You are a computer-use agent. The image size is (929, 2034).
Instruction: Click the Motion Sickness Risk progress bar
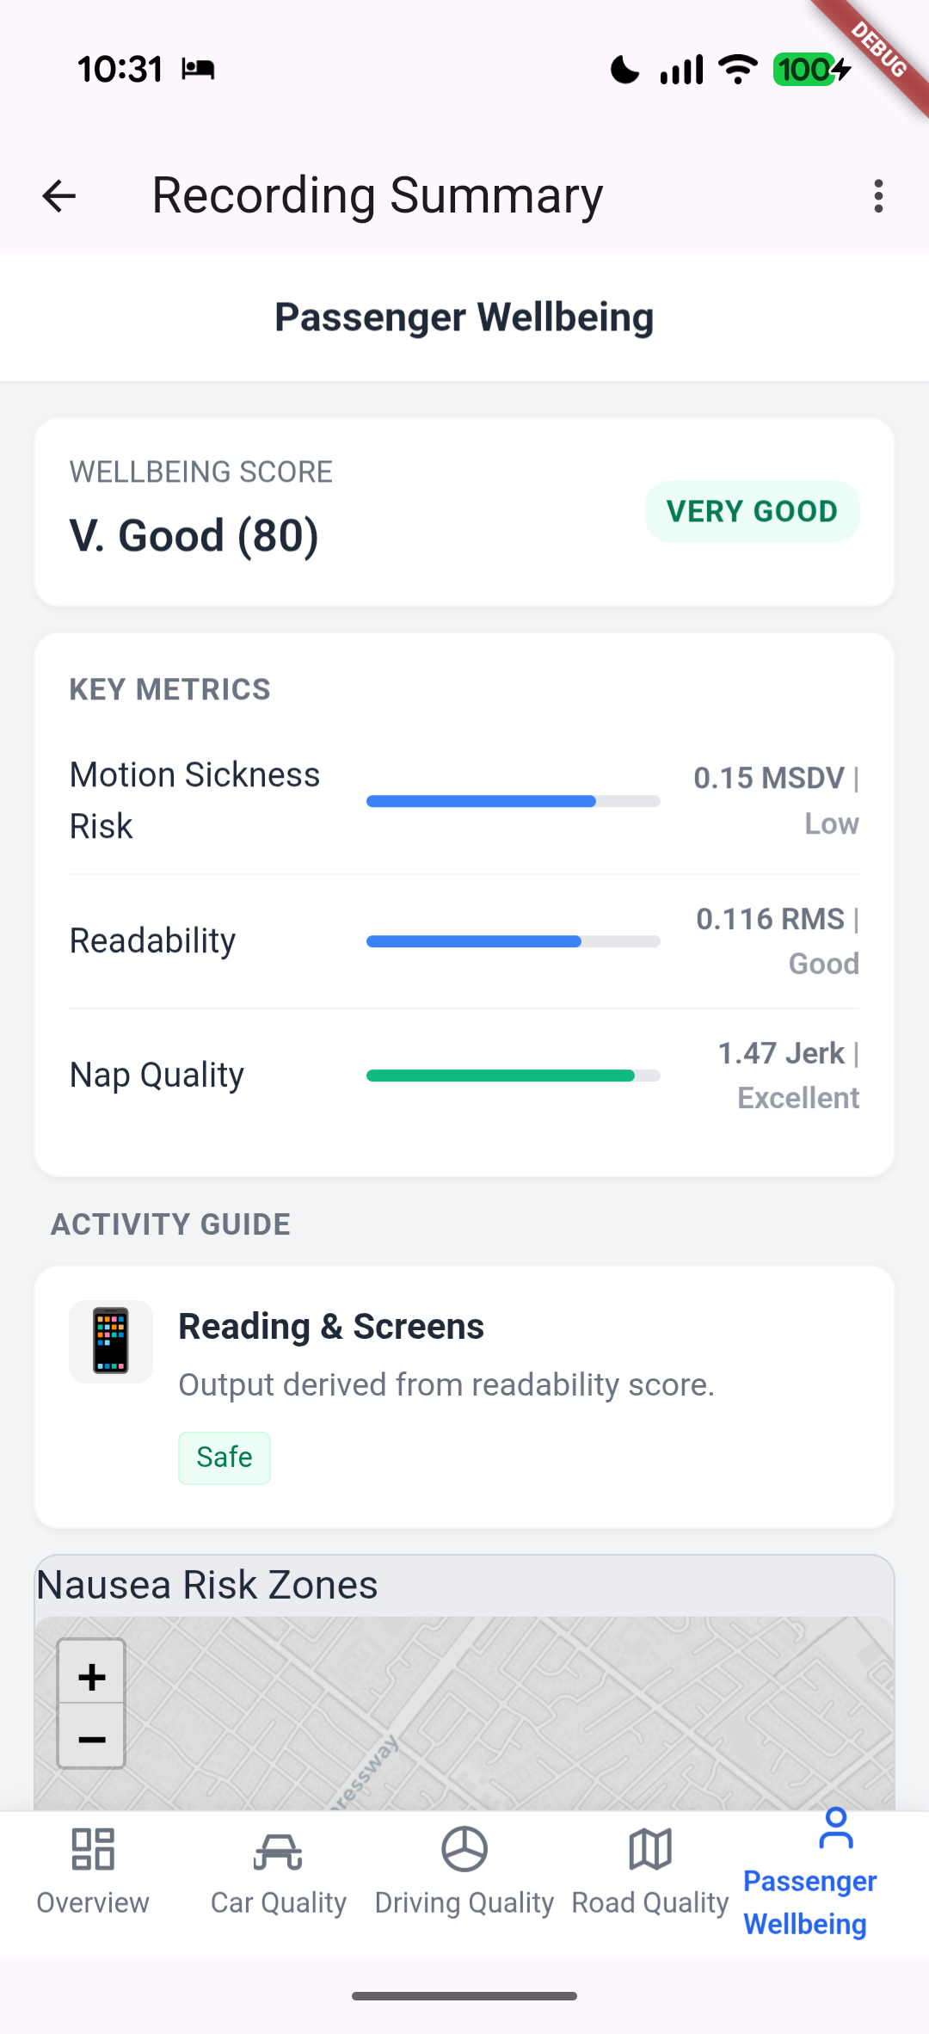(x=513, y=801)
